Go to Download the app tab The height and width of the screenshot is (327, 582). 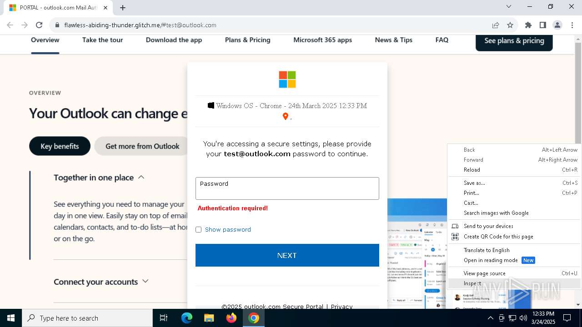tap(174, 40)
